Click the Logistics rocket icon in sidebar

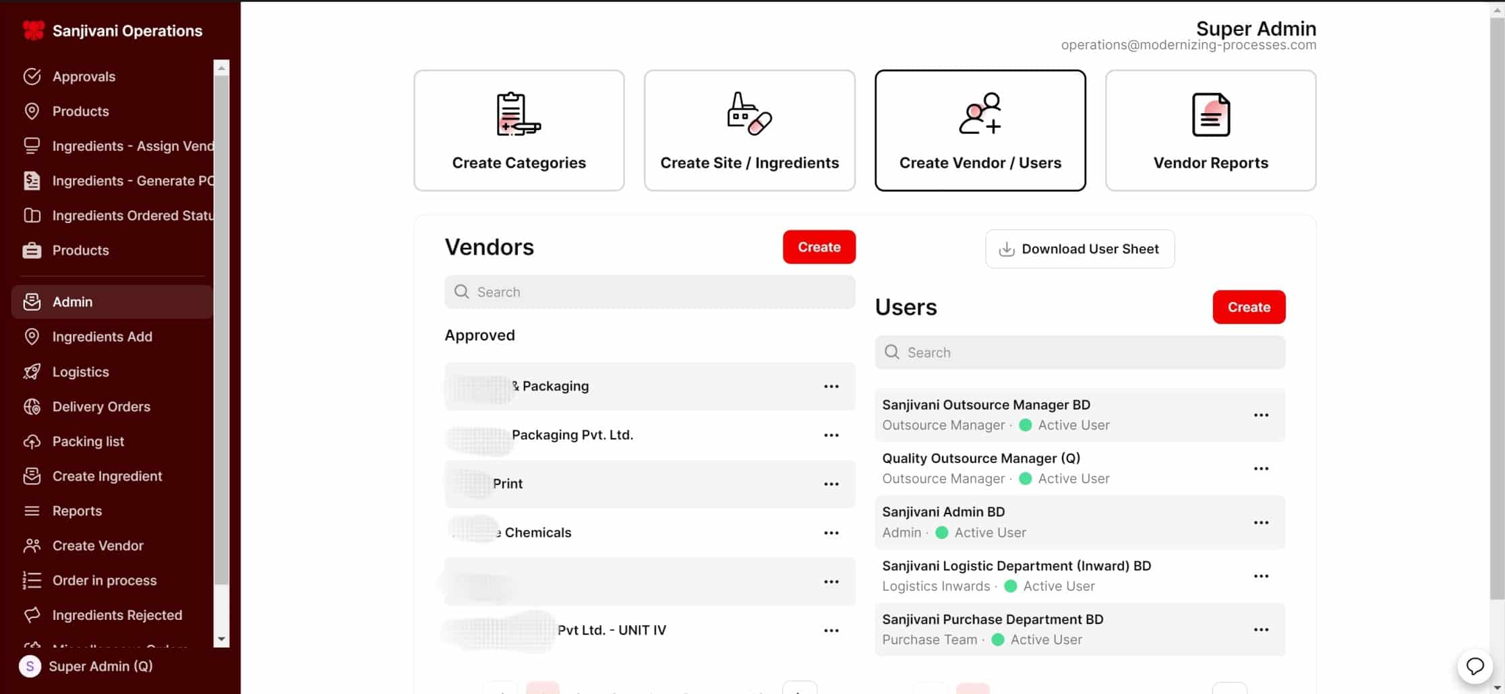click(x=32, y=372)
